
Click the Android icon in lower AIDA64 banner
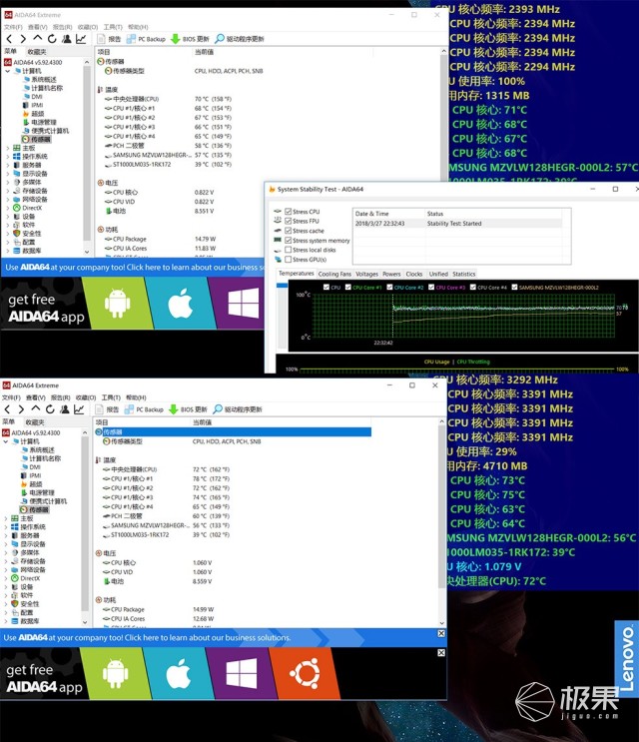point(116,673)
